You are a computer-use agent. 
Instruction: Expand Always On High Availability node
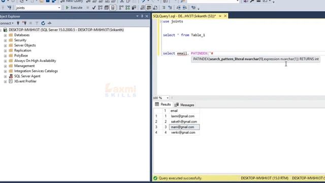6,61
